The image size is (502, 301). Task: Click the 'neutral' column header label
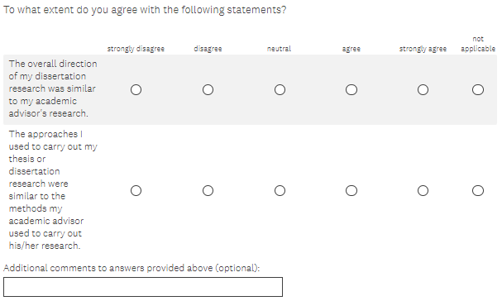pyautogui.click(x=280, y=49)
